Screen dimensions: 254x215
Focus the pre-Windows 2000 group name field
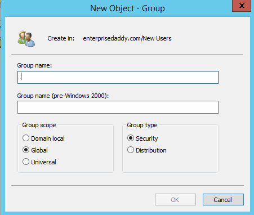pyautogui.click(x=118, y=107)
